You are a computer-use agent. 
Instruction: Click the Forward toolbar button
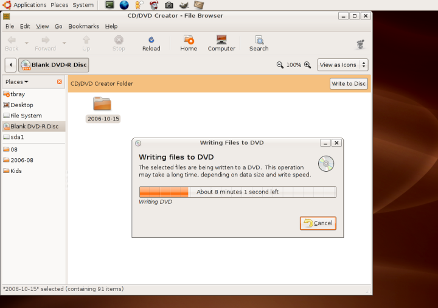45,44
